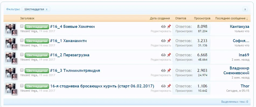Click Редактировать for Перезагрузка thread
The width and height of the screenshot is (256, 107).
pos(161,60)
